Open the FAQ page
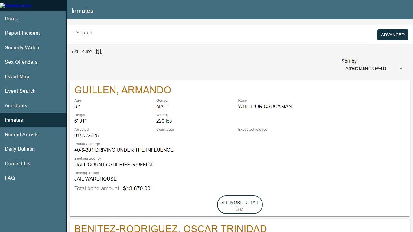413x232 pixels. 10,178
